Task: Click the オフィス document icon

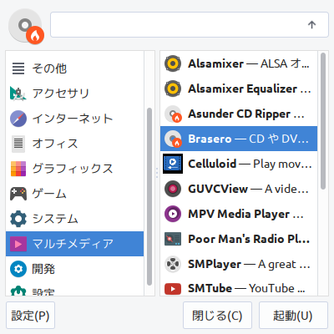Action: tap(18, 144)
